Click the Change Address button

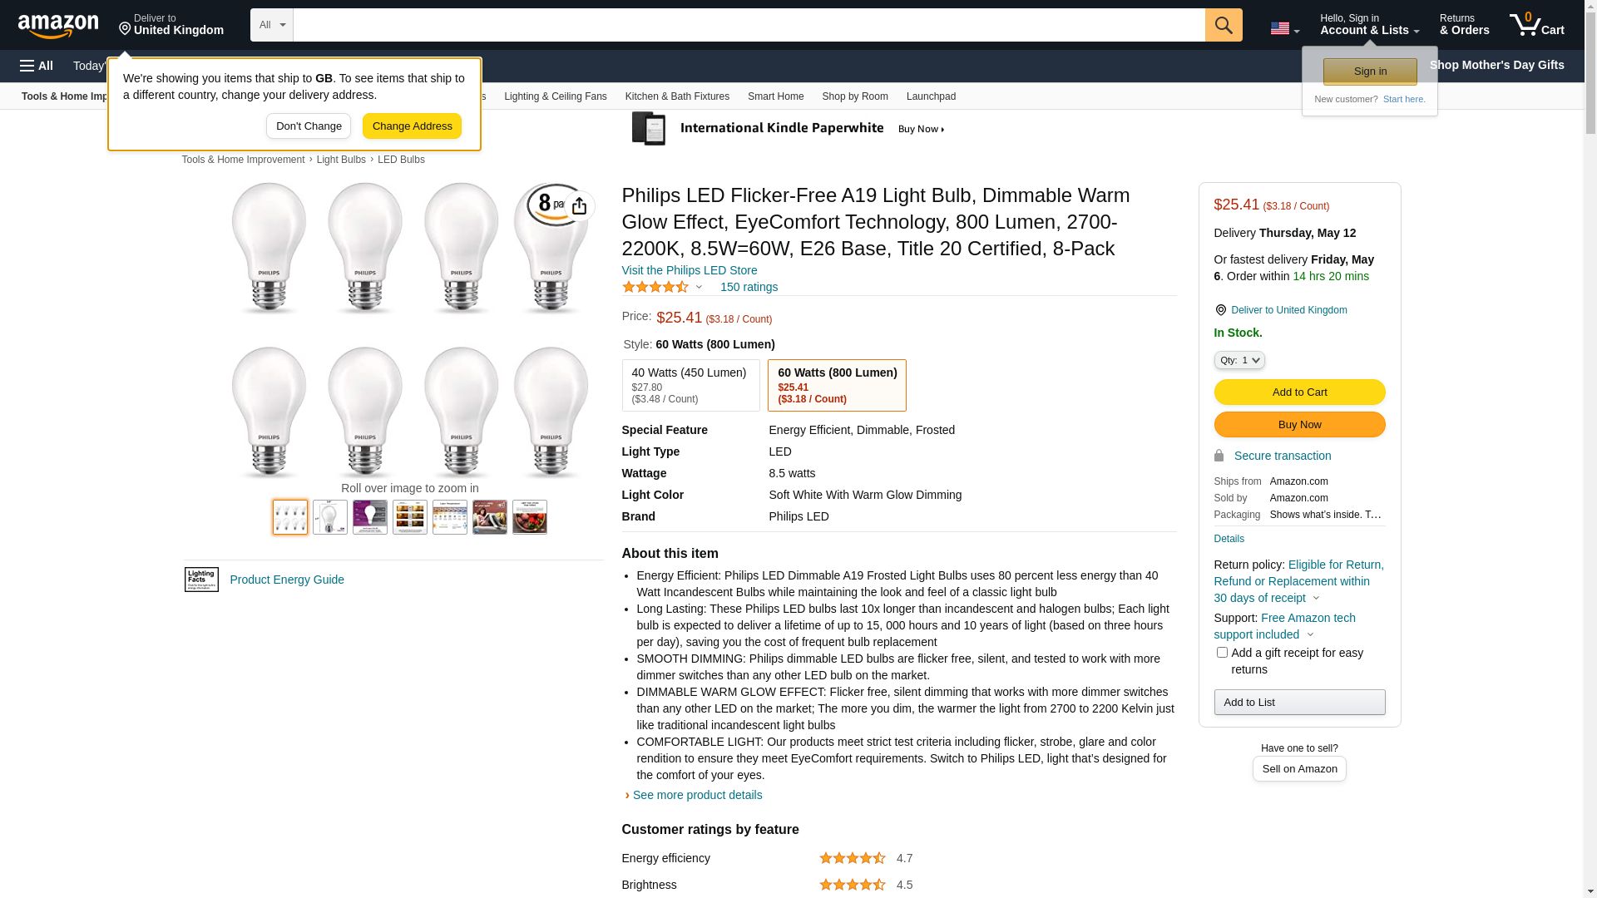tap(412, 126)
